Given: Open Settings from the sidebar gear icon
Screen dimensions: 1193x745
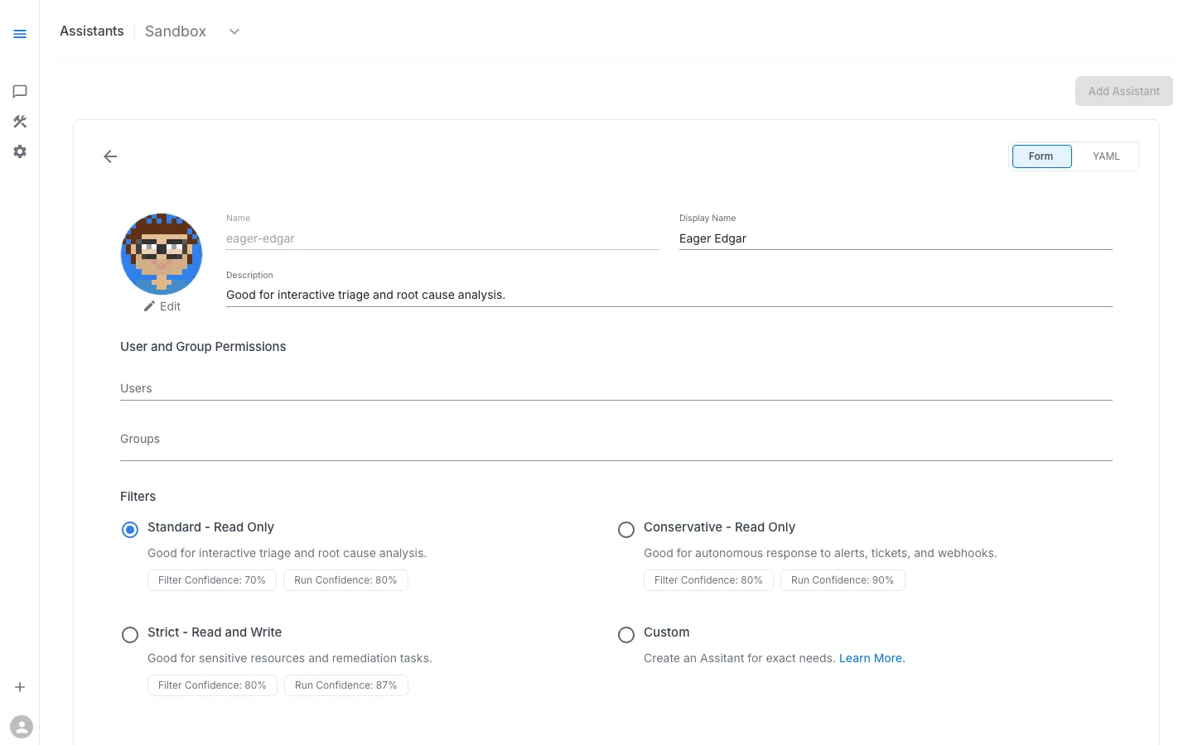Looking at the screenshot, I should (20, 151).
